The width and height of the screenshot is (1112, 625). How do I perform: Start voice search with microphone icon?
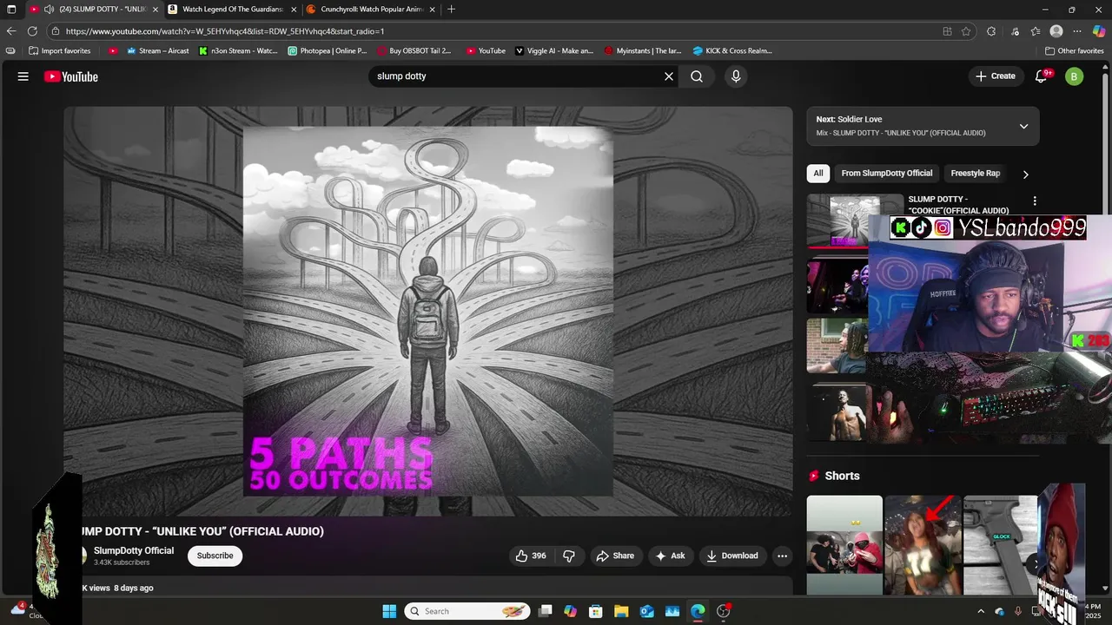736,76
